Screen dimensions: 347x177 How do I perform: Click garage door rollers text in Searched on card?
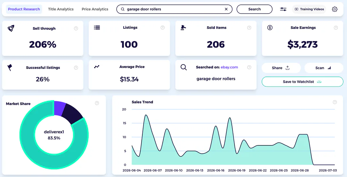tap(216, 79)
